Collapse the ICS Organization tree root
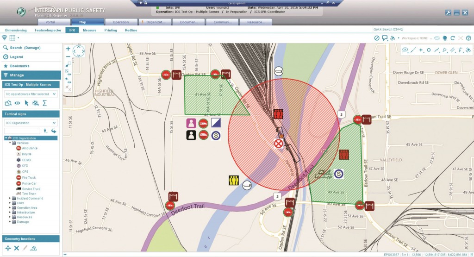Screen dimensions: 474x257 pos(6,138)
